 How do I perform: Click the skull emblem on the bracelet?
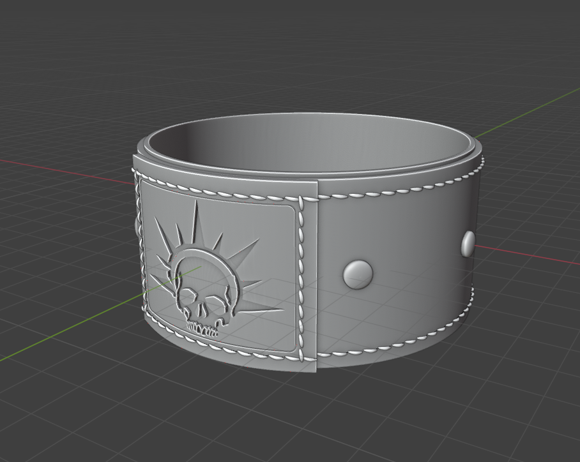(199, 301)
